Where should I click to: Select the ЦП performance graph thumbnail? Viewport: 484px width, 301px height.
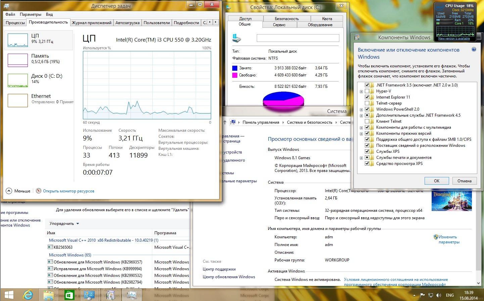tap(18, 40)
